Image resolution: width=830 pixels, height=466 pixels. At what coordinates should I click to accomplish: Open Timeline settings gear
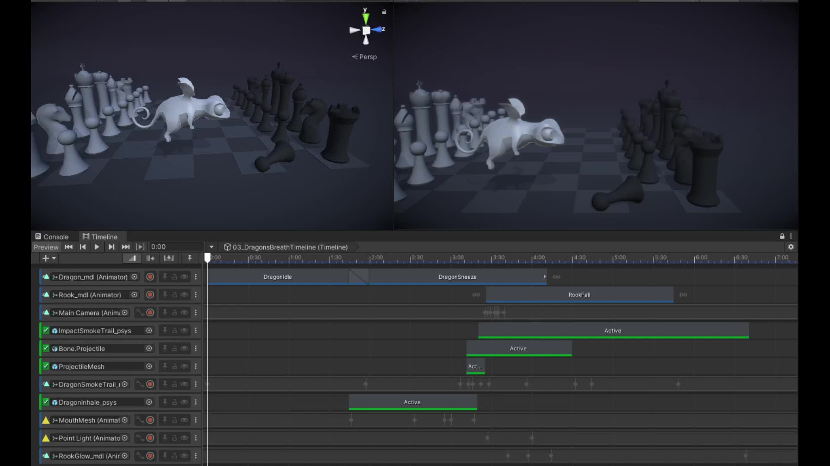791,247
